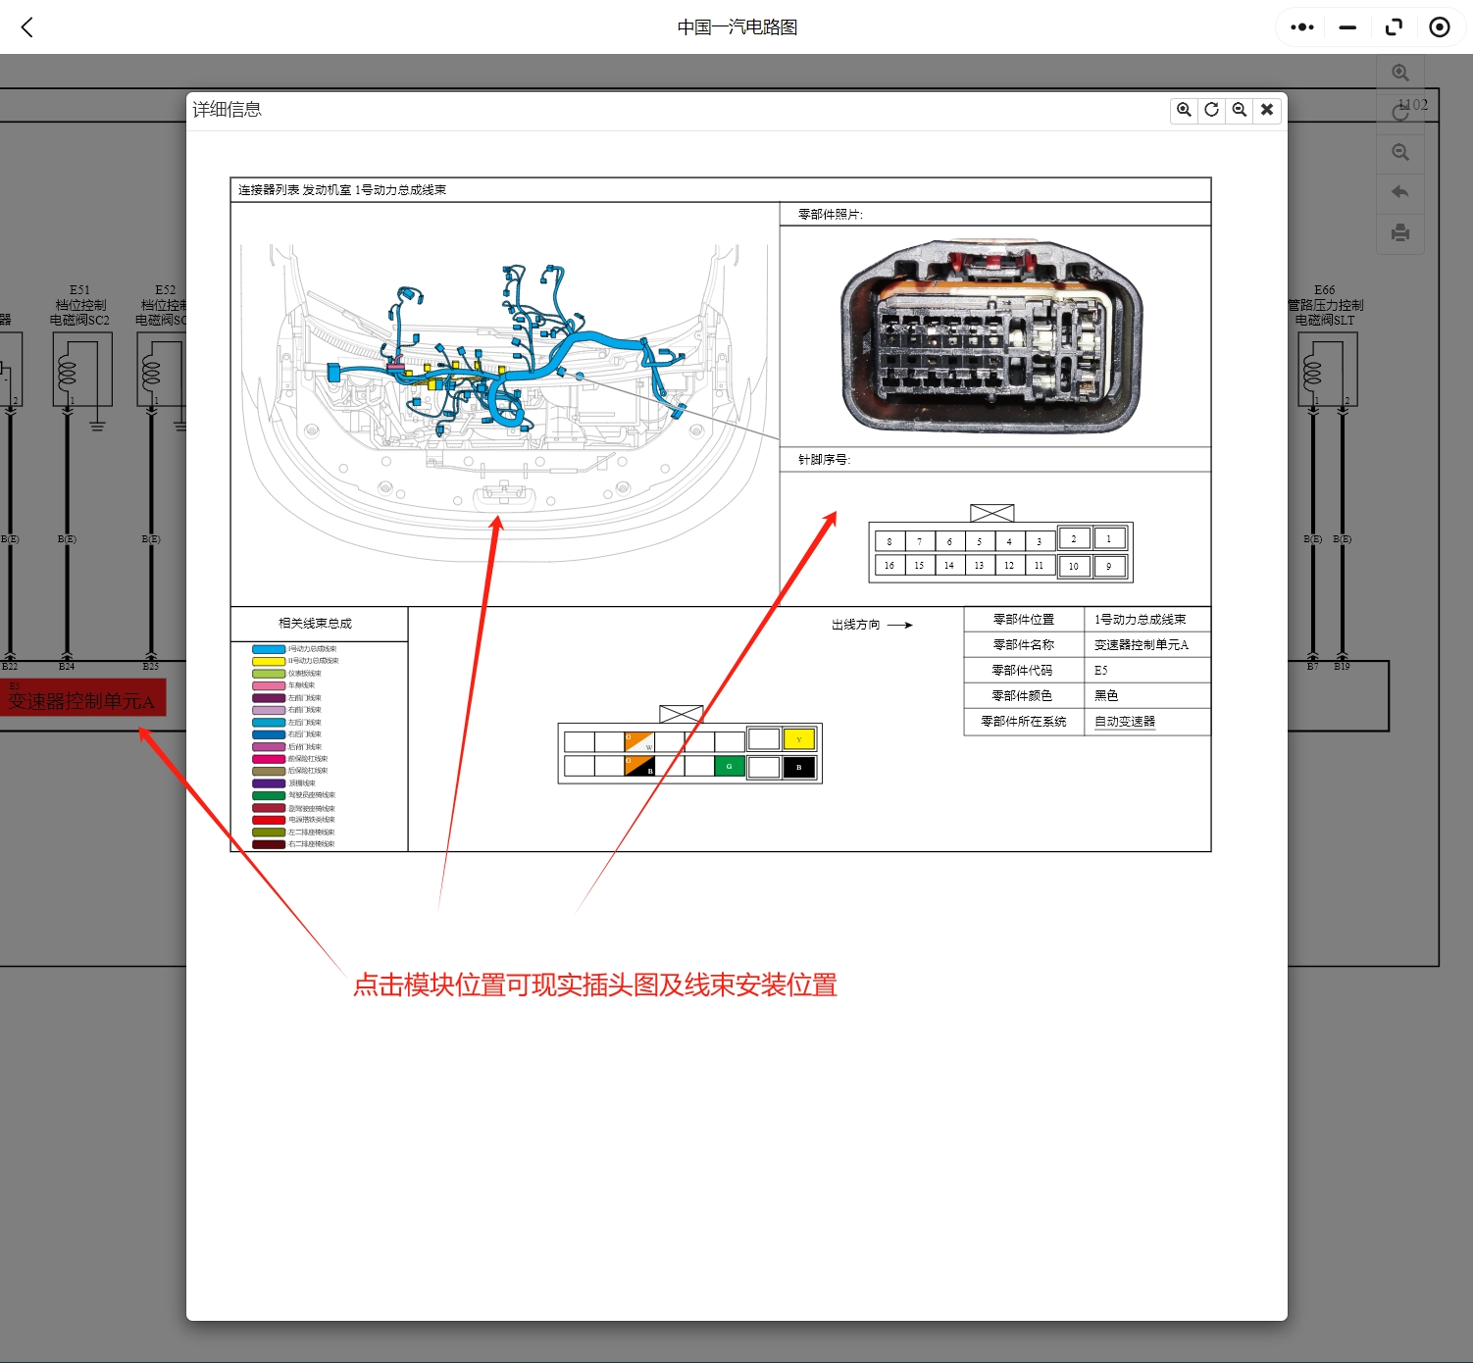Image resolution: width=1473 pixels, height=1363 pixels.
Task: Navigate back with the top-left chevron
Action: coord(26,27)
